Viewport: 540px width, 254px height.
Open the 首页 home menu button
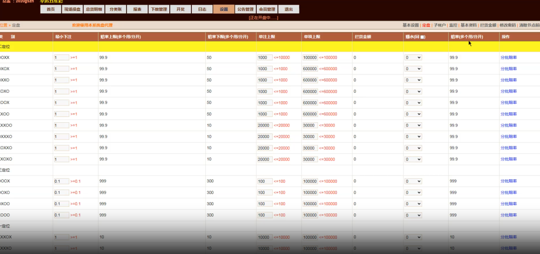pos(50,9)
